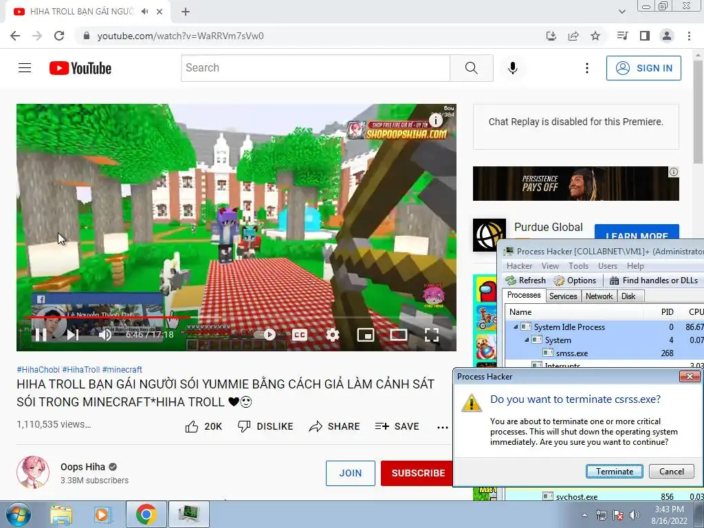This screenshot has width=704, height=528.
Task: Click the Chrome address bar URL
Action: pos(181,36)
